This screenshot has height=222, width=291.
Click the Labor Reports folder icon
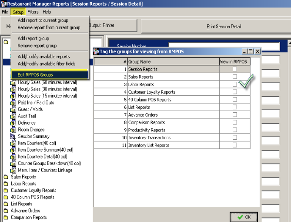click(x=6, y=184)
